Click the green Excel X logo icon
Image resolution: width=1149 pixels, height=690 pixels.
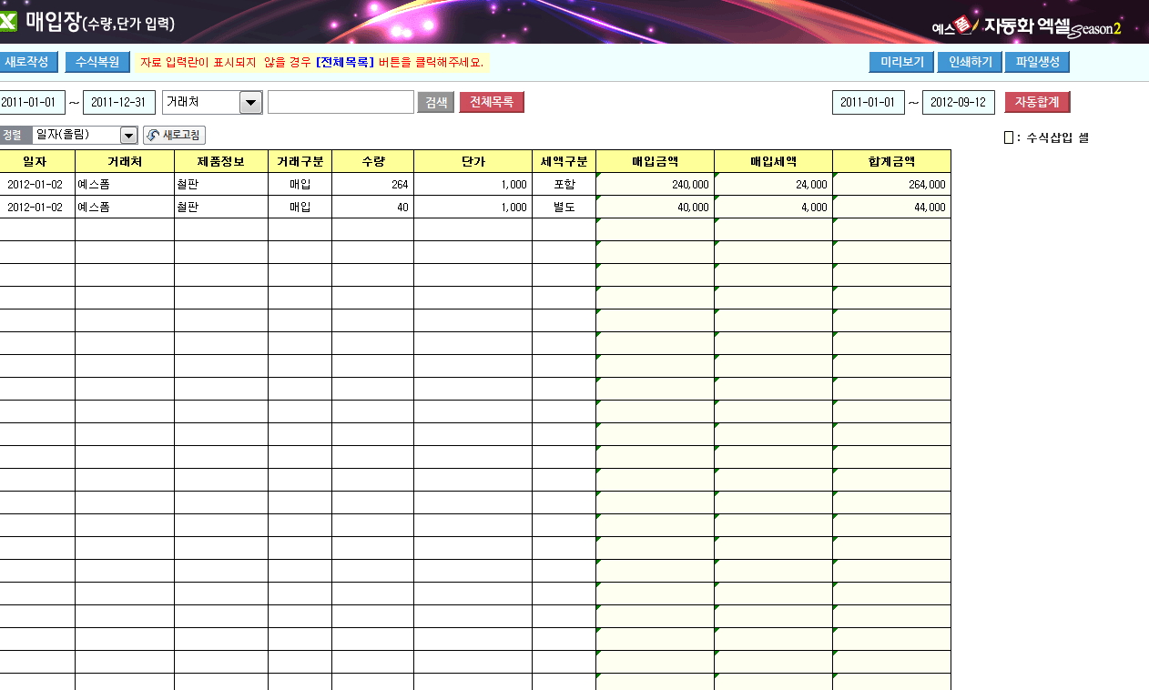coord(8,22)
